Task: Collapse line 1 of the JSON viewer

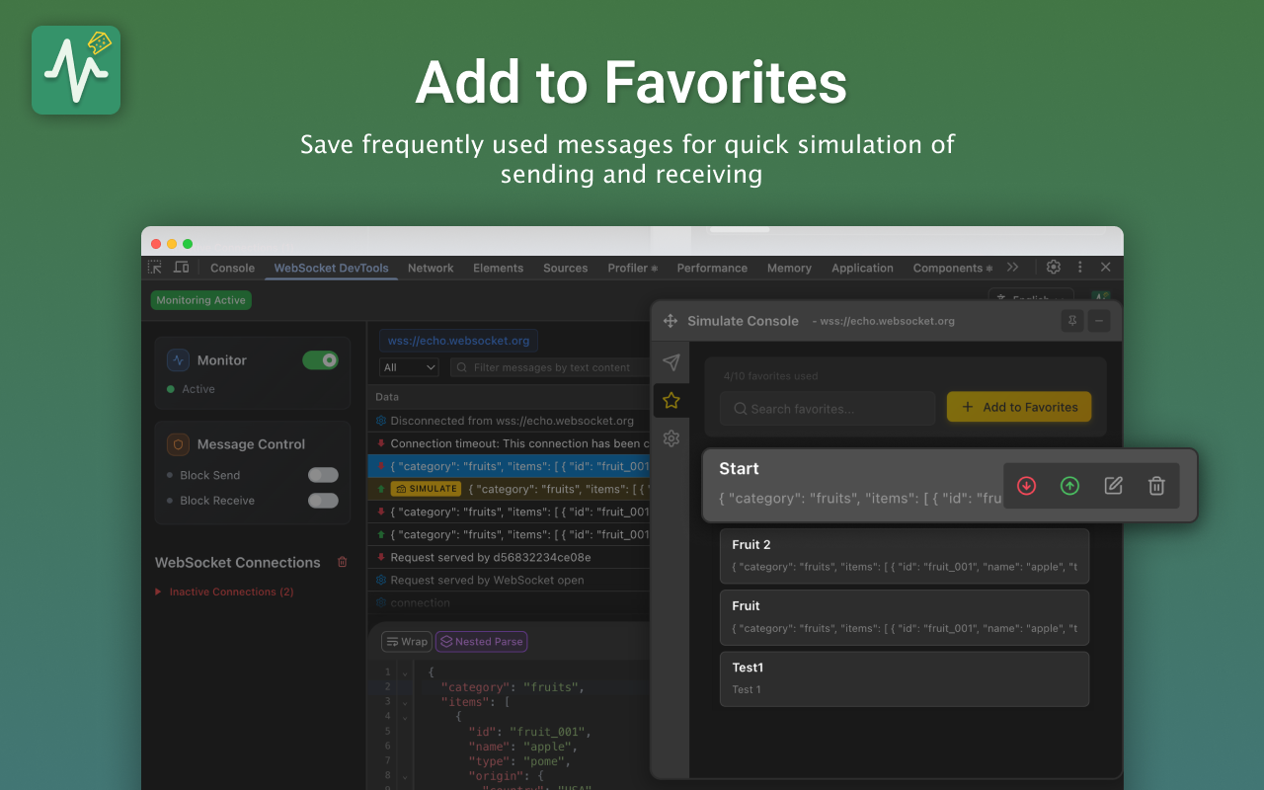Action: (404, 671)
